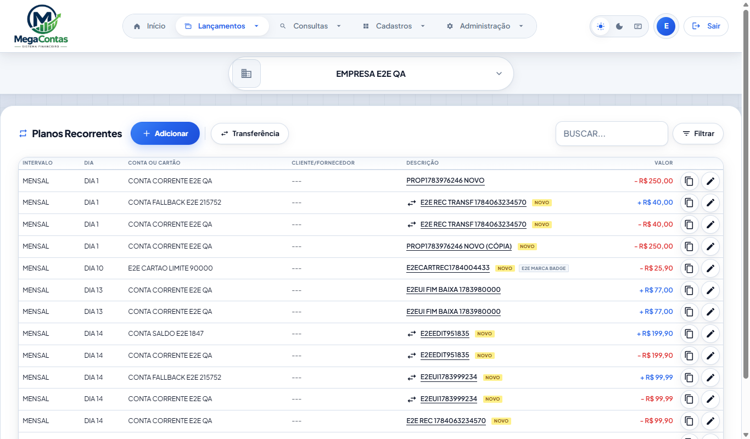
Task: Click the CLIENTE/FORNECEDOR column header
Action: (323, 163)
